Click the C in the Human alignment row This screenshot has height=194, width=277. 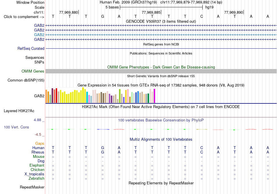[201, 148]
